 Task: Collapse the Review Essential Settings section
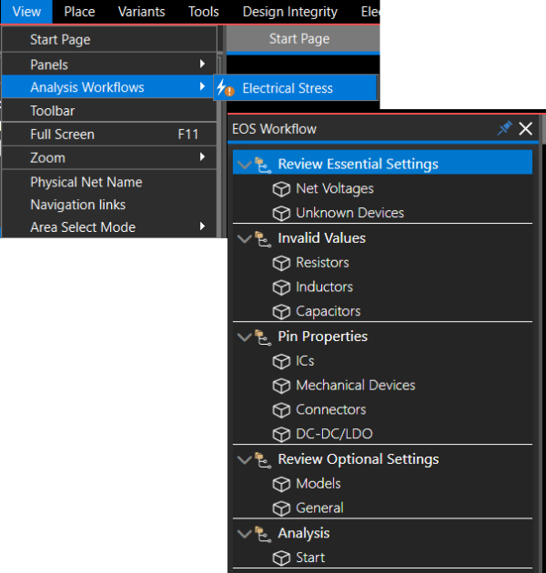click(x=243, y=165)
